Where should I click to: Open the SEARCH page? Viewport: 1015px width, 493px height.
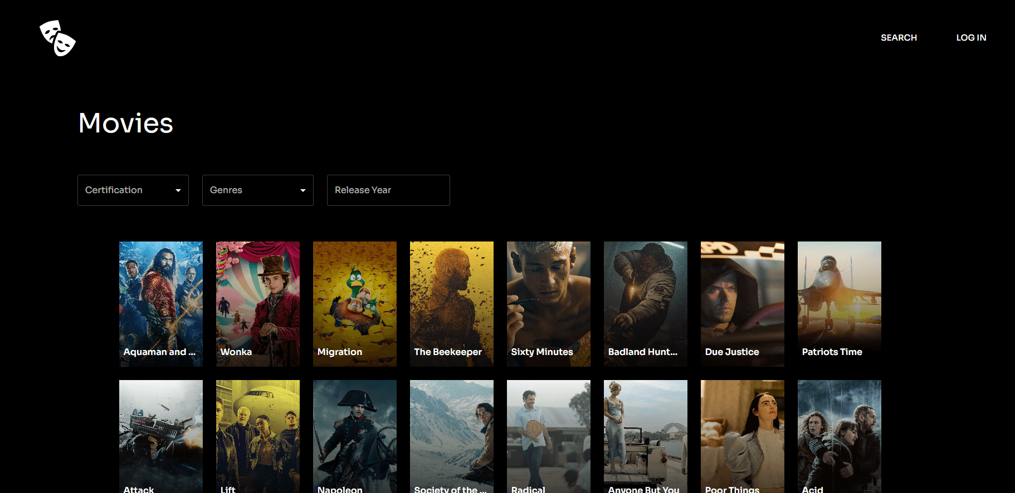(x=899, y=38)
